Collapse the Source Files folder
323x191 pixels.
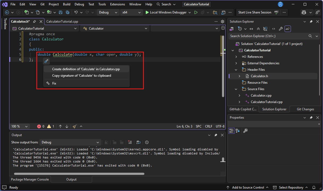[x=236, y=89]
